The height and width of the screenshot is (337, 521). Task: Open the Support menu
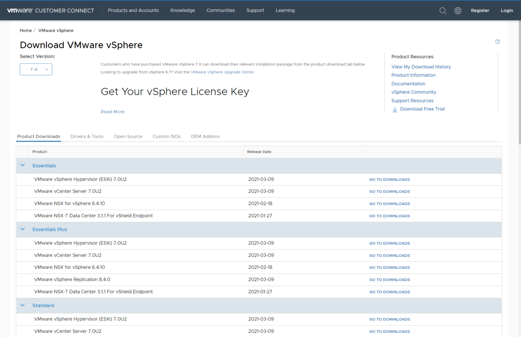[x=255, y=10]
